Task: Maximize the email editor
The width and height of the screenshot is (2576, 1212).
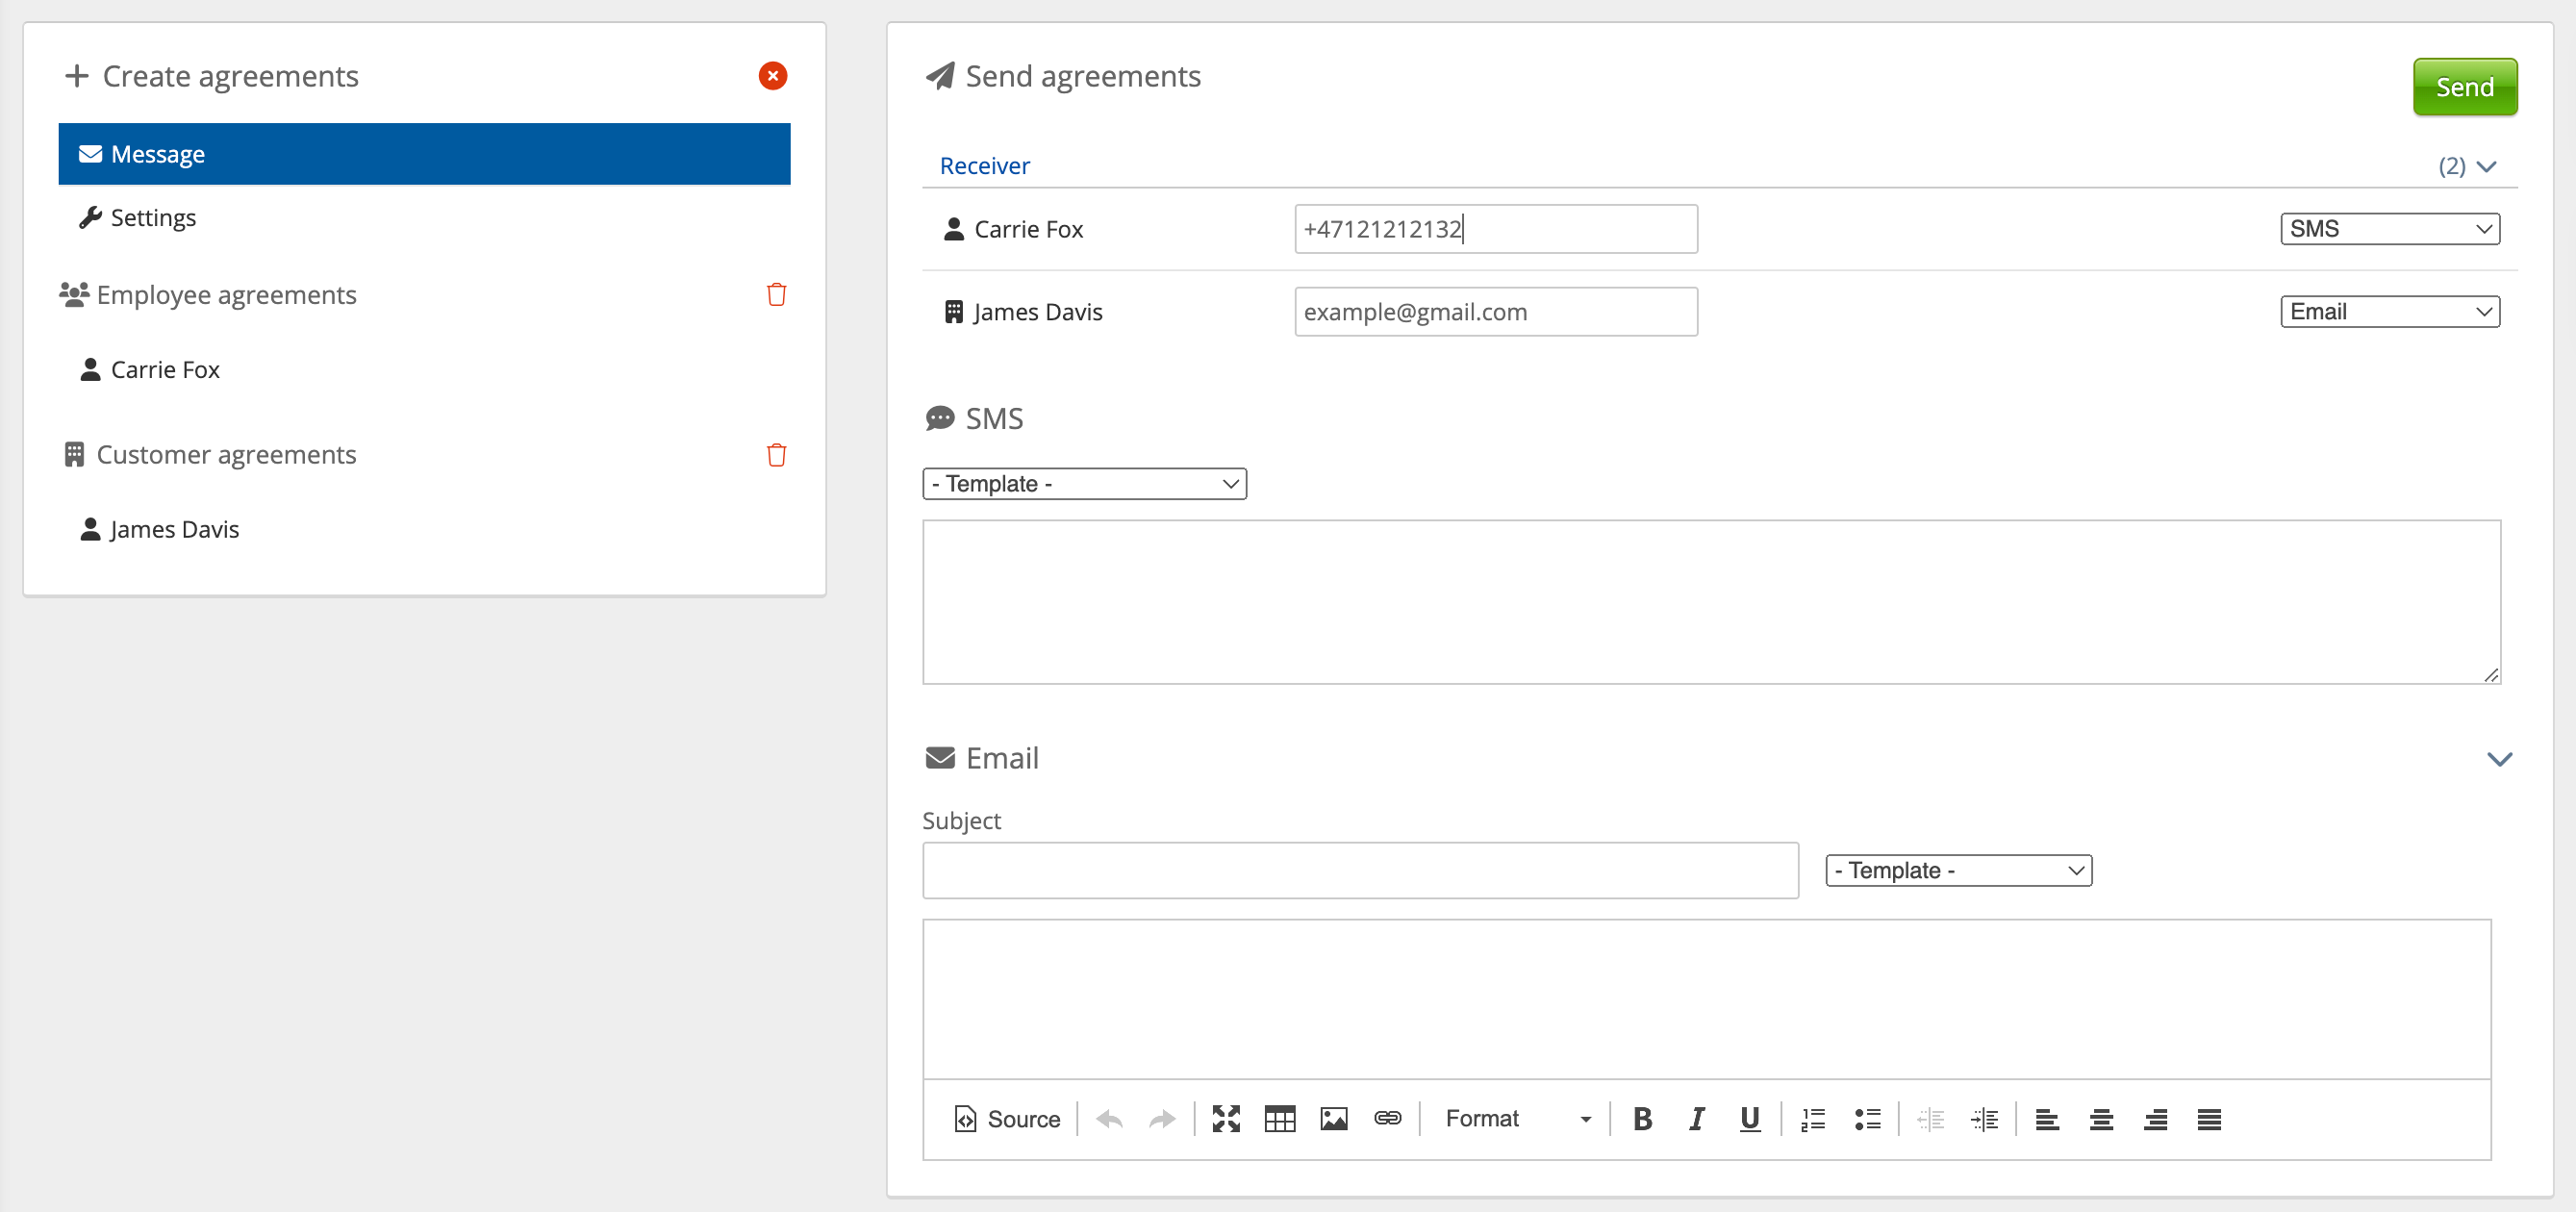Action: click(x=1225, y=1119)
